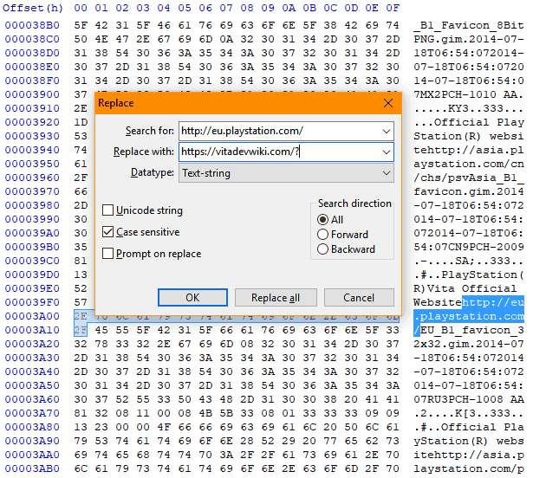The height and width of the screenshot is (478, 533).
Task: Click decoded text 'R)Vita Official'
Action: pos(465,288)
